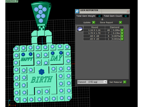Select the blue flower gem cluster
Screen dimensions: 143x107
(x=41, y=72)
